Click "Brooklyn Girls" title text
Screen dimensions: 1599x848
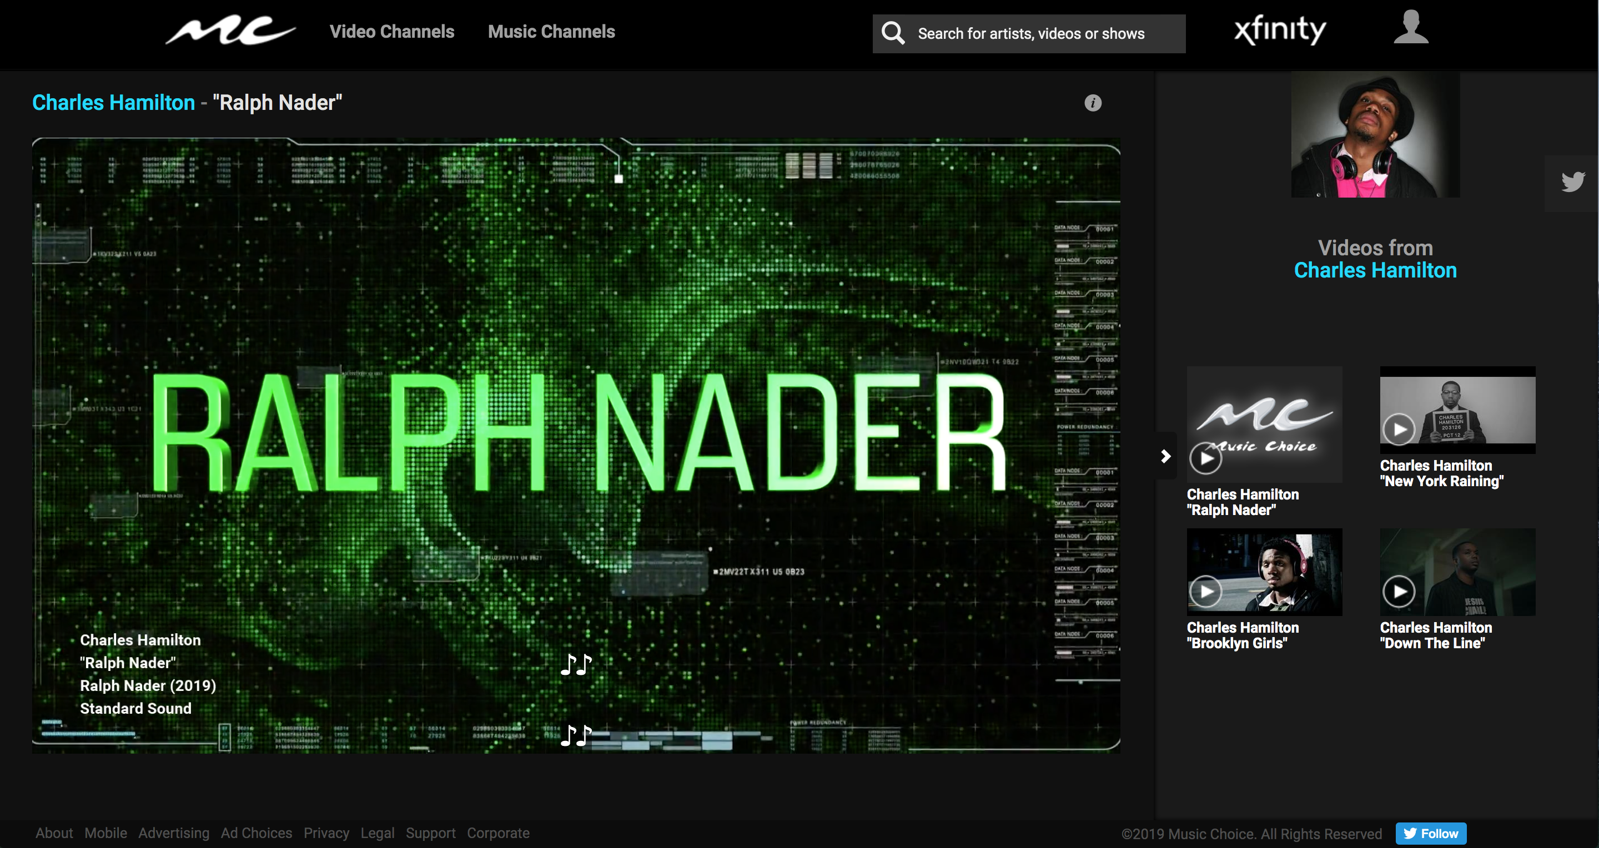coord(1236,643)
